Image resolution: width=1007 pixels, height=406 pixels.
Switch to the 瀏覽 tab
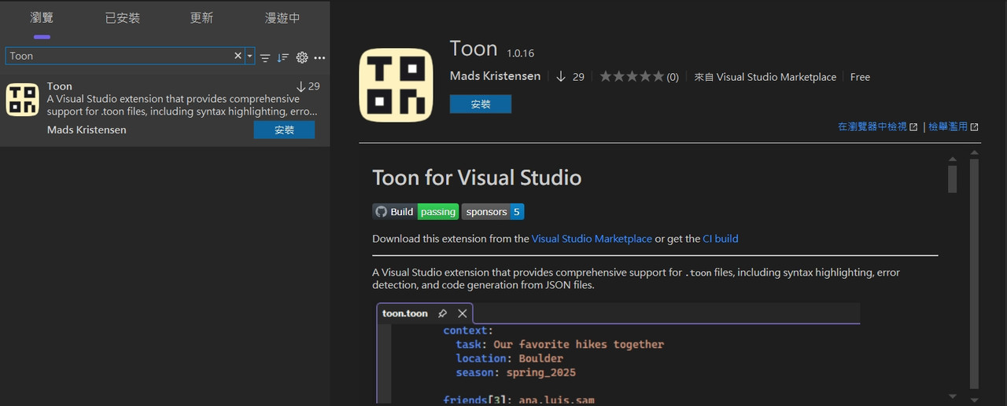[x=42, y=17]
